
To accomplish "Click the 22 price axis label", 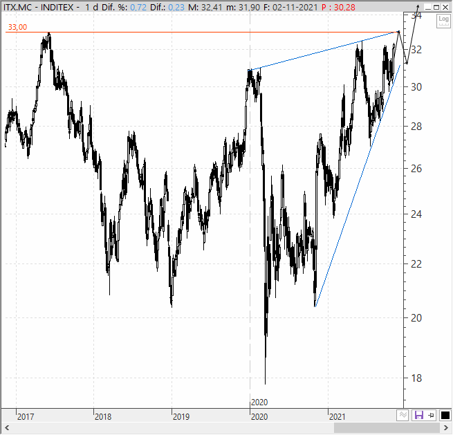I will pyautogui.click(x=416, y=264).
